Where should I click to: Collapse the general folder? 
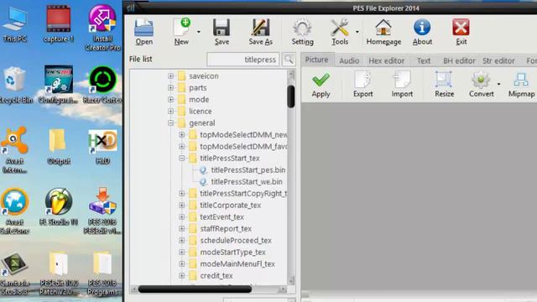[170, 123]
